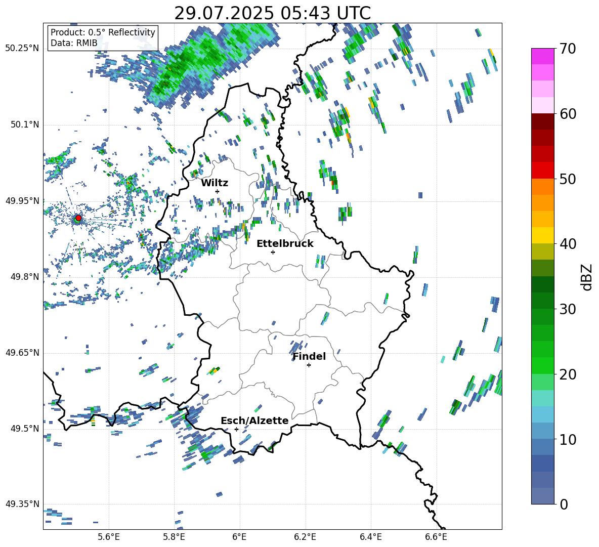
Task: Click the dBZ colorbar axis label
Action: click(x=587, y=277)
